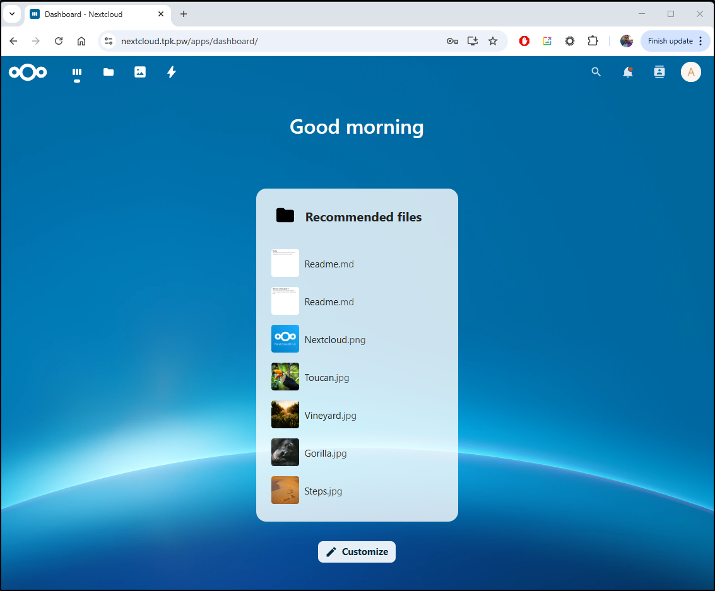Open the Photos app icon
The width and height of the screenshot is (715, 591).
(140, 73)
